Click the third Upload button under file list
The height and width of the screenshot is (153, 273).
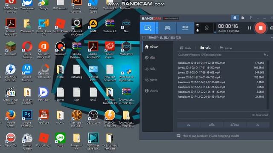(235, 125)
